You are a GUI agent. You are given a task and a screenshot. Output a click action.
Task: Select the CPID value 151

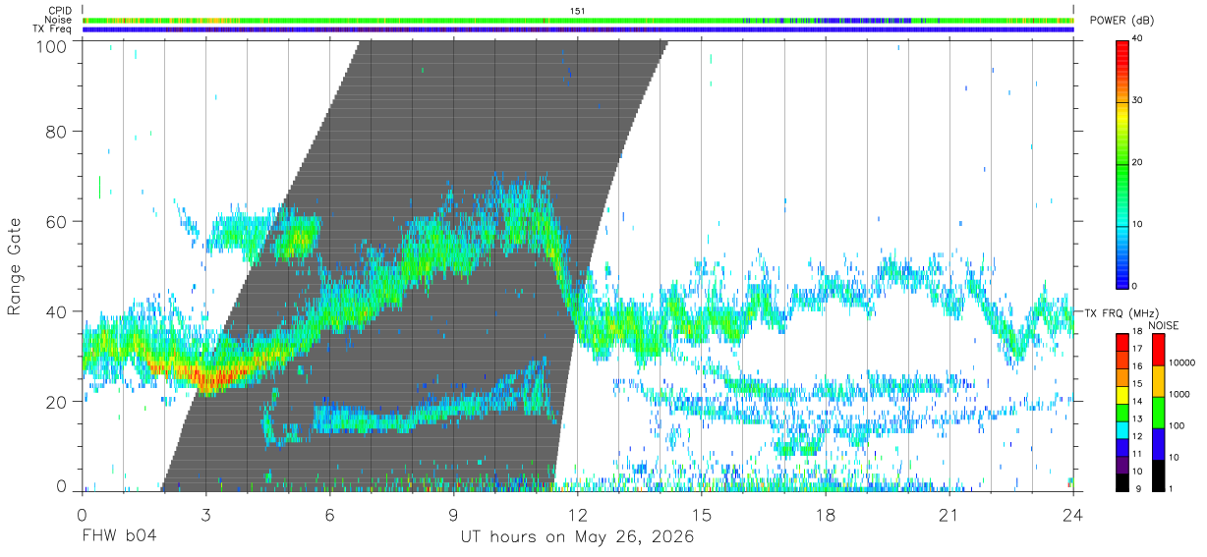(578, 11)
